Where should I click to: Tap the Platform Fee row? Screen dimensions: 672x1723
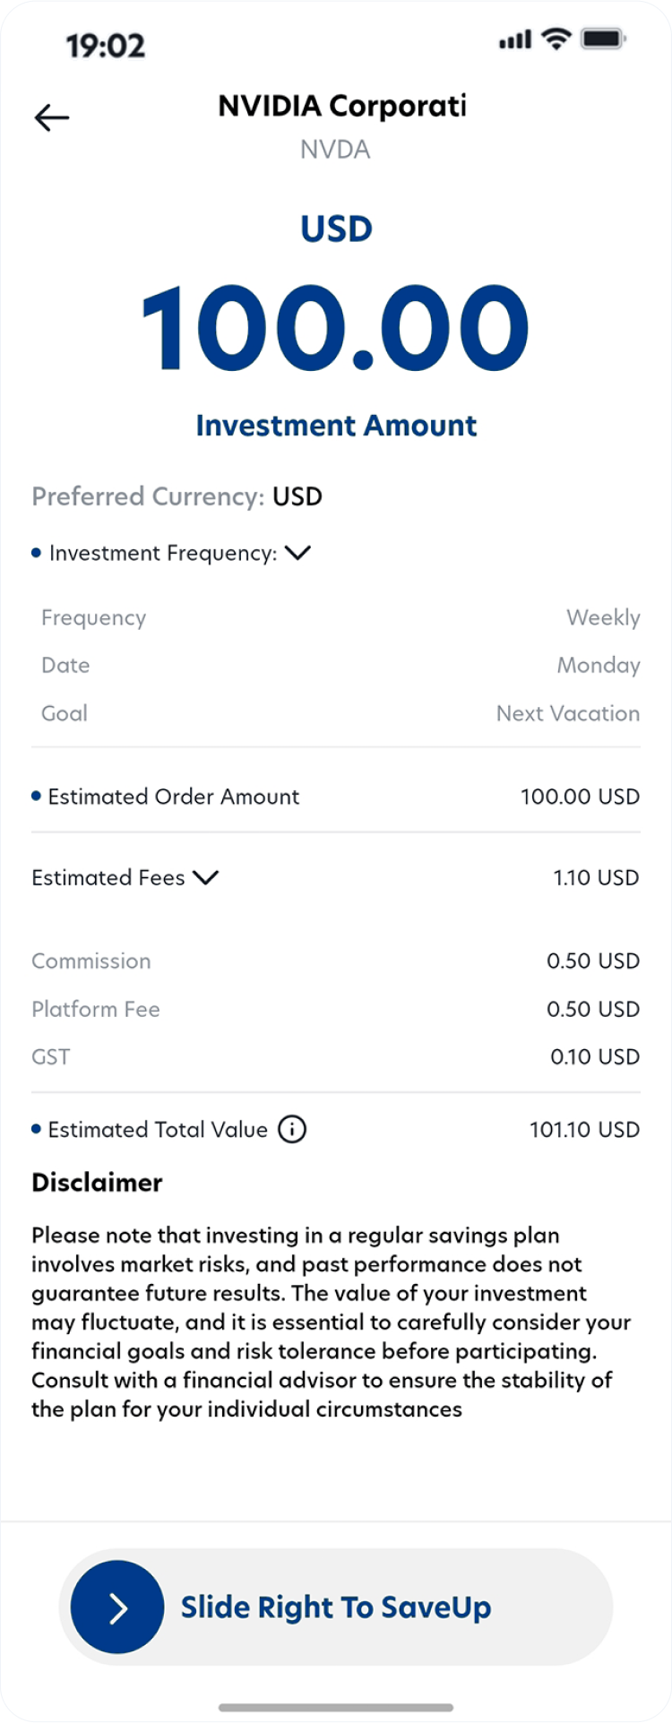pos(335,1009)
